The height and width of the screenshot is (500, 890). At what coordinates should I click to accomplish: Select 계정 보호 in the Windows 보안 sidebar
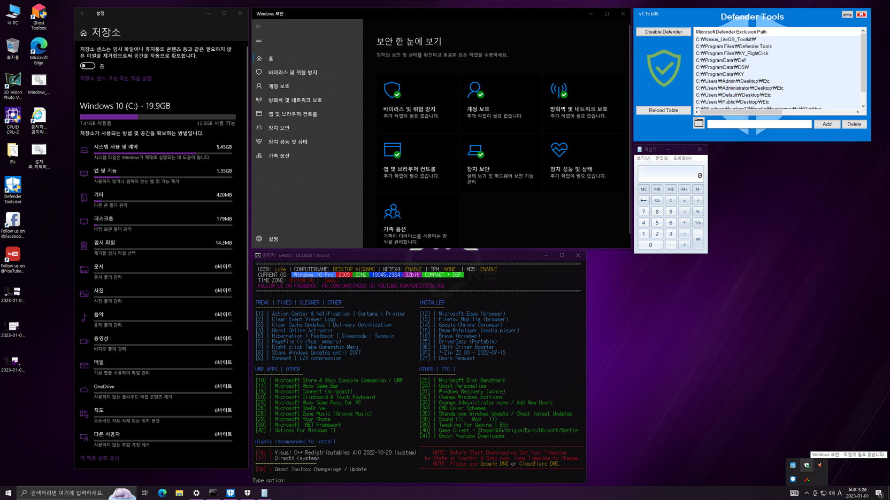(306, 86)
